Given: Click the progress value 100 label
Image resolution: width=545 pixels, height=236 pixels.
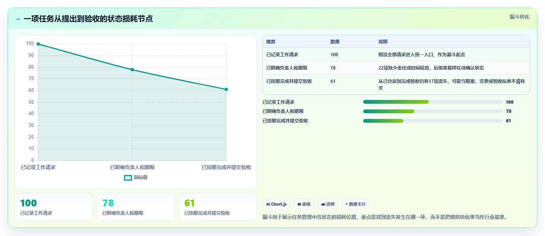Looking at the screenshot, I should click(x=510, y=102).
